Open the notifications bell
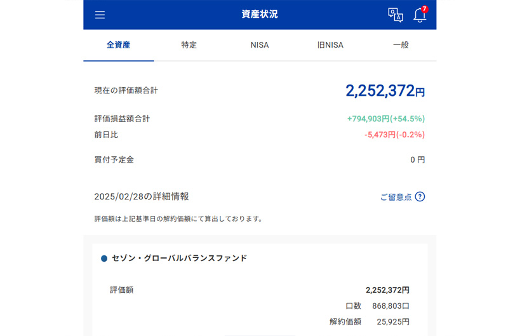 420,15
